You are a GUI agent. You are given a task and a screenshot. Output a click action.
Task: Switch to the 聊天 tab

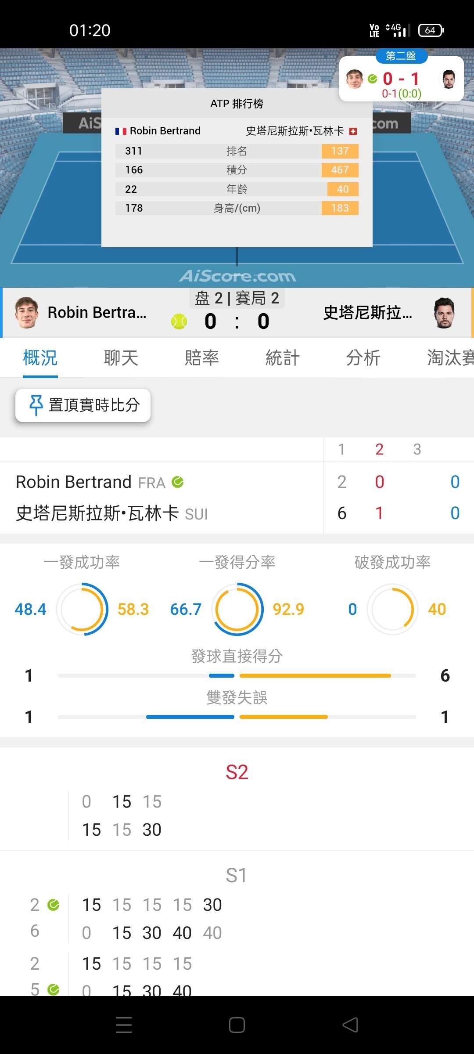(x=121, y=358)
